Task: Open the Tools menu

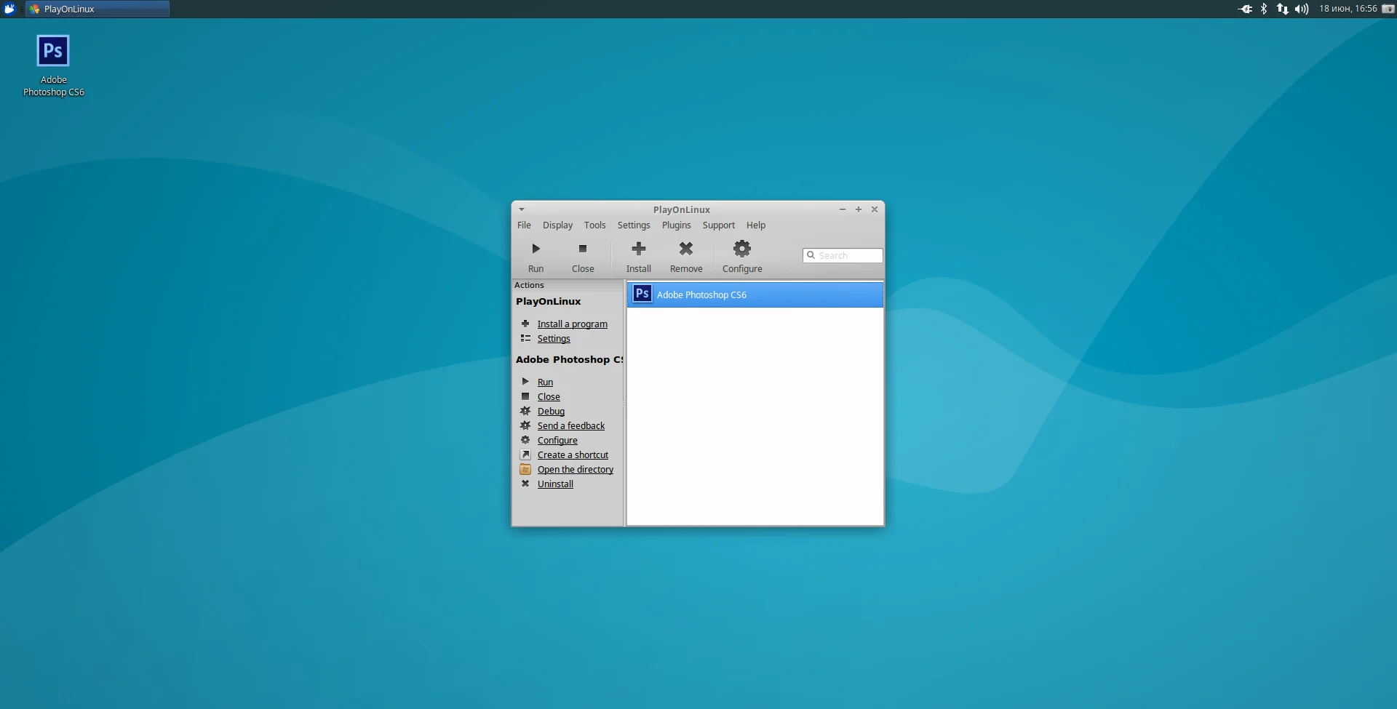Action: (x=594, y=225)
